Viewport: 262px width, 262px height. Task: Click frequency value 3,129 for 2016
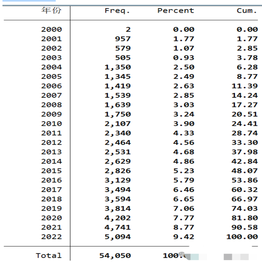point(118,180)
